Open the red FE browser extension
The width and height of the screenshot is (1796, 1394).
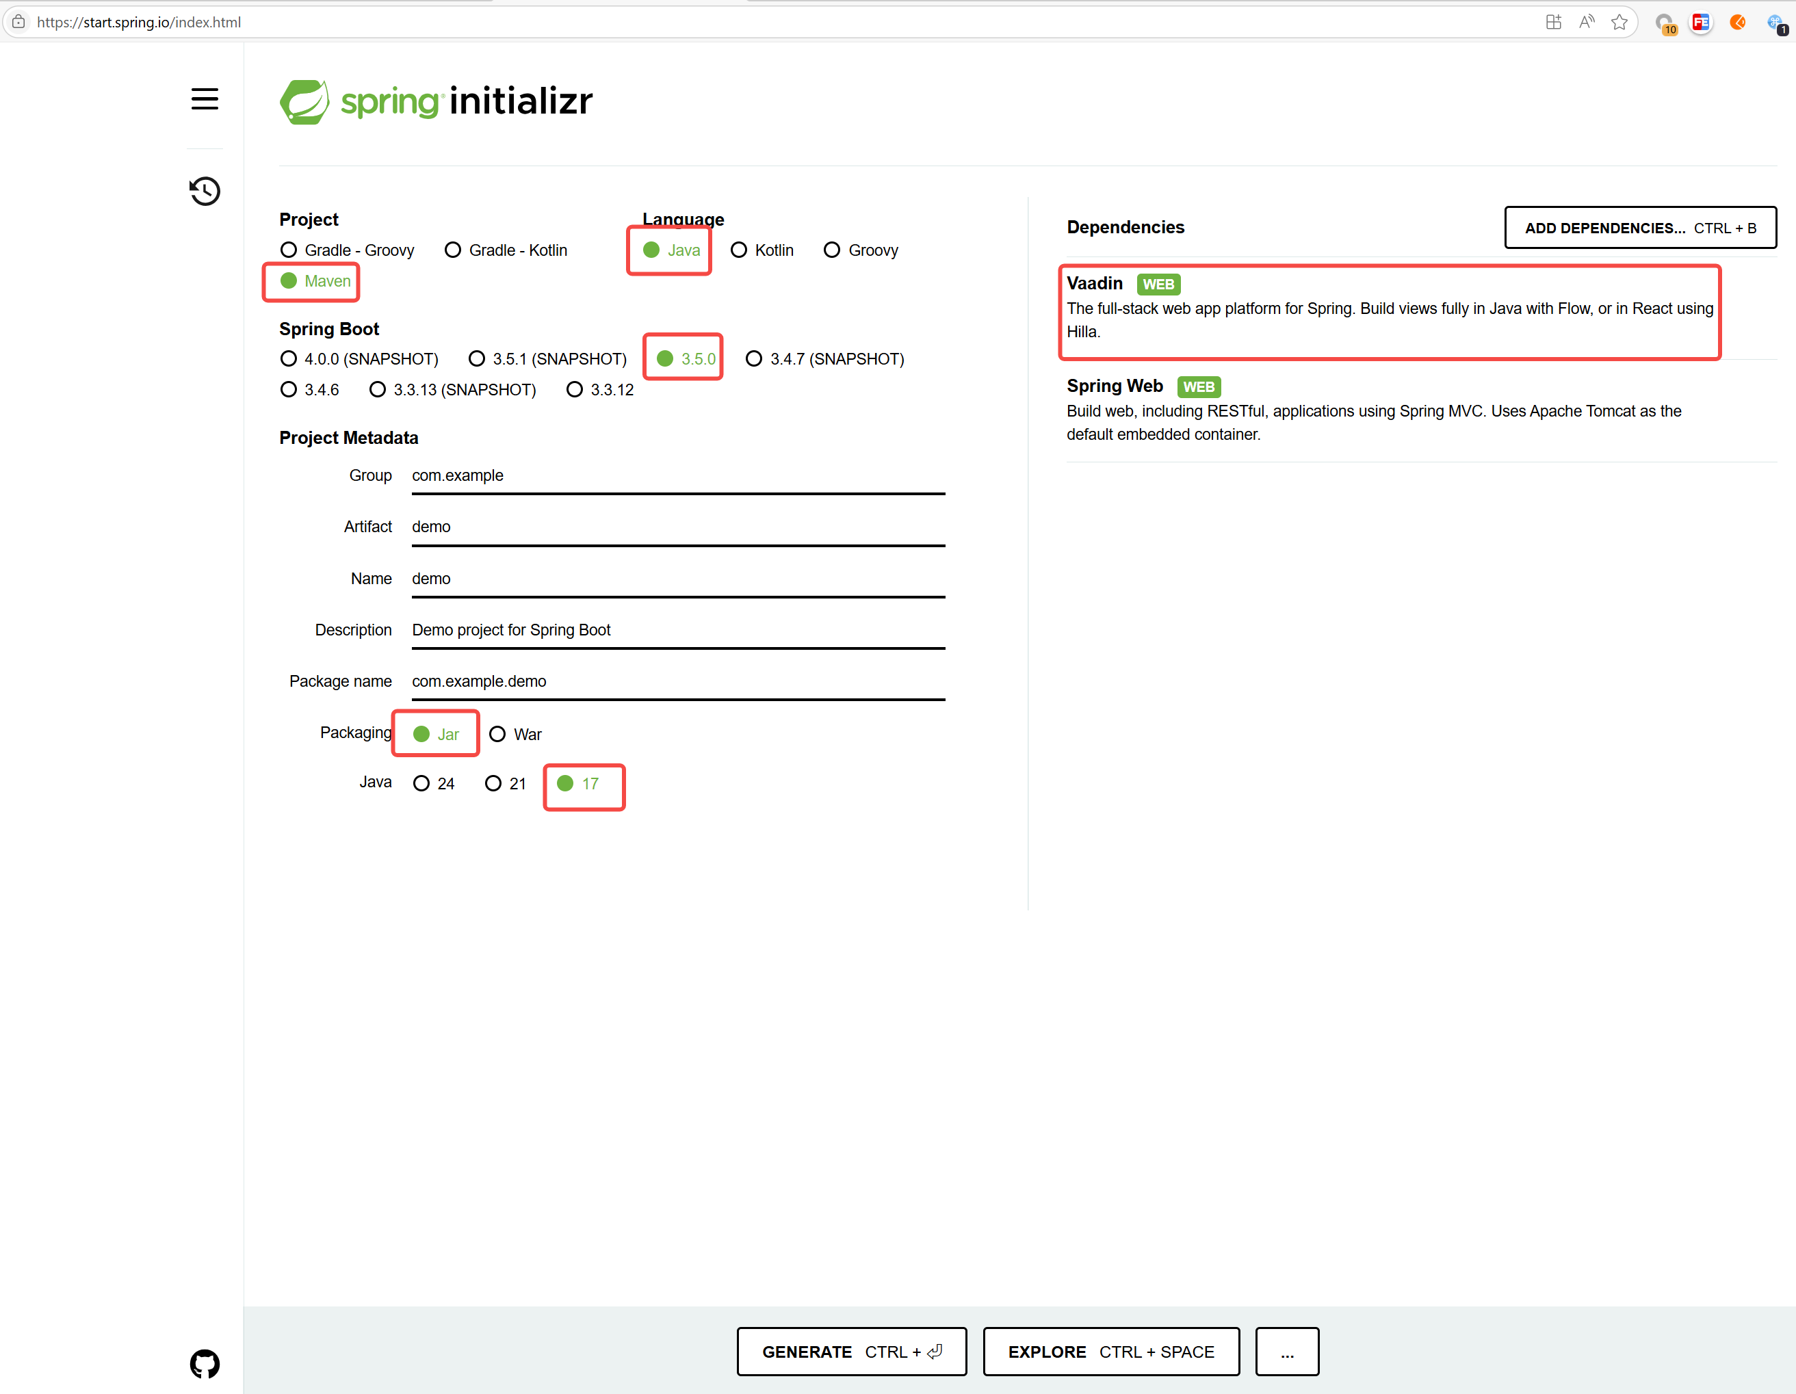1701,22
